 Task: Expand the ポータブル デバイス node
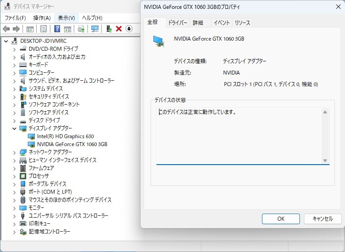(14, 184)
